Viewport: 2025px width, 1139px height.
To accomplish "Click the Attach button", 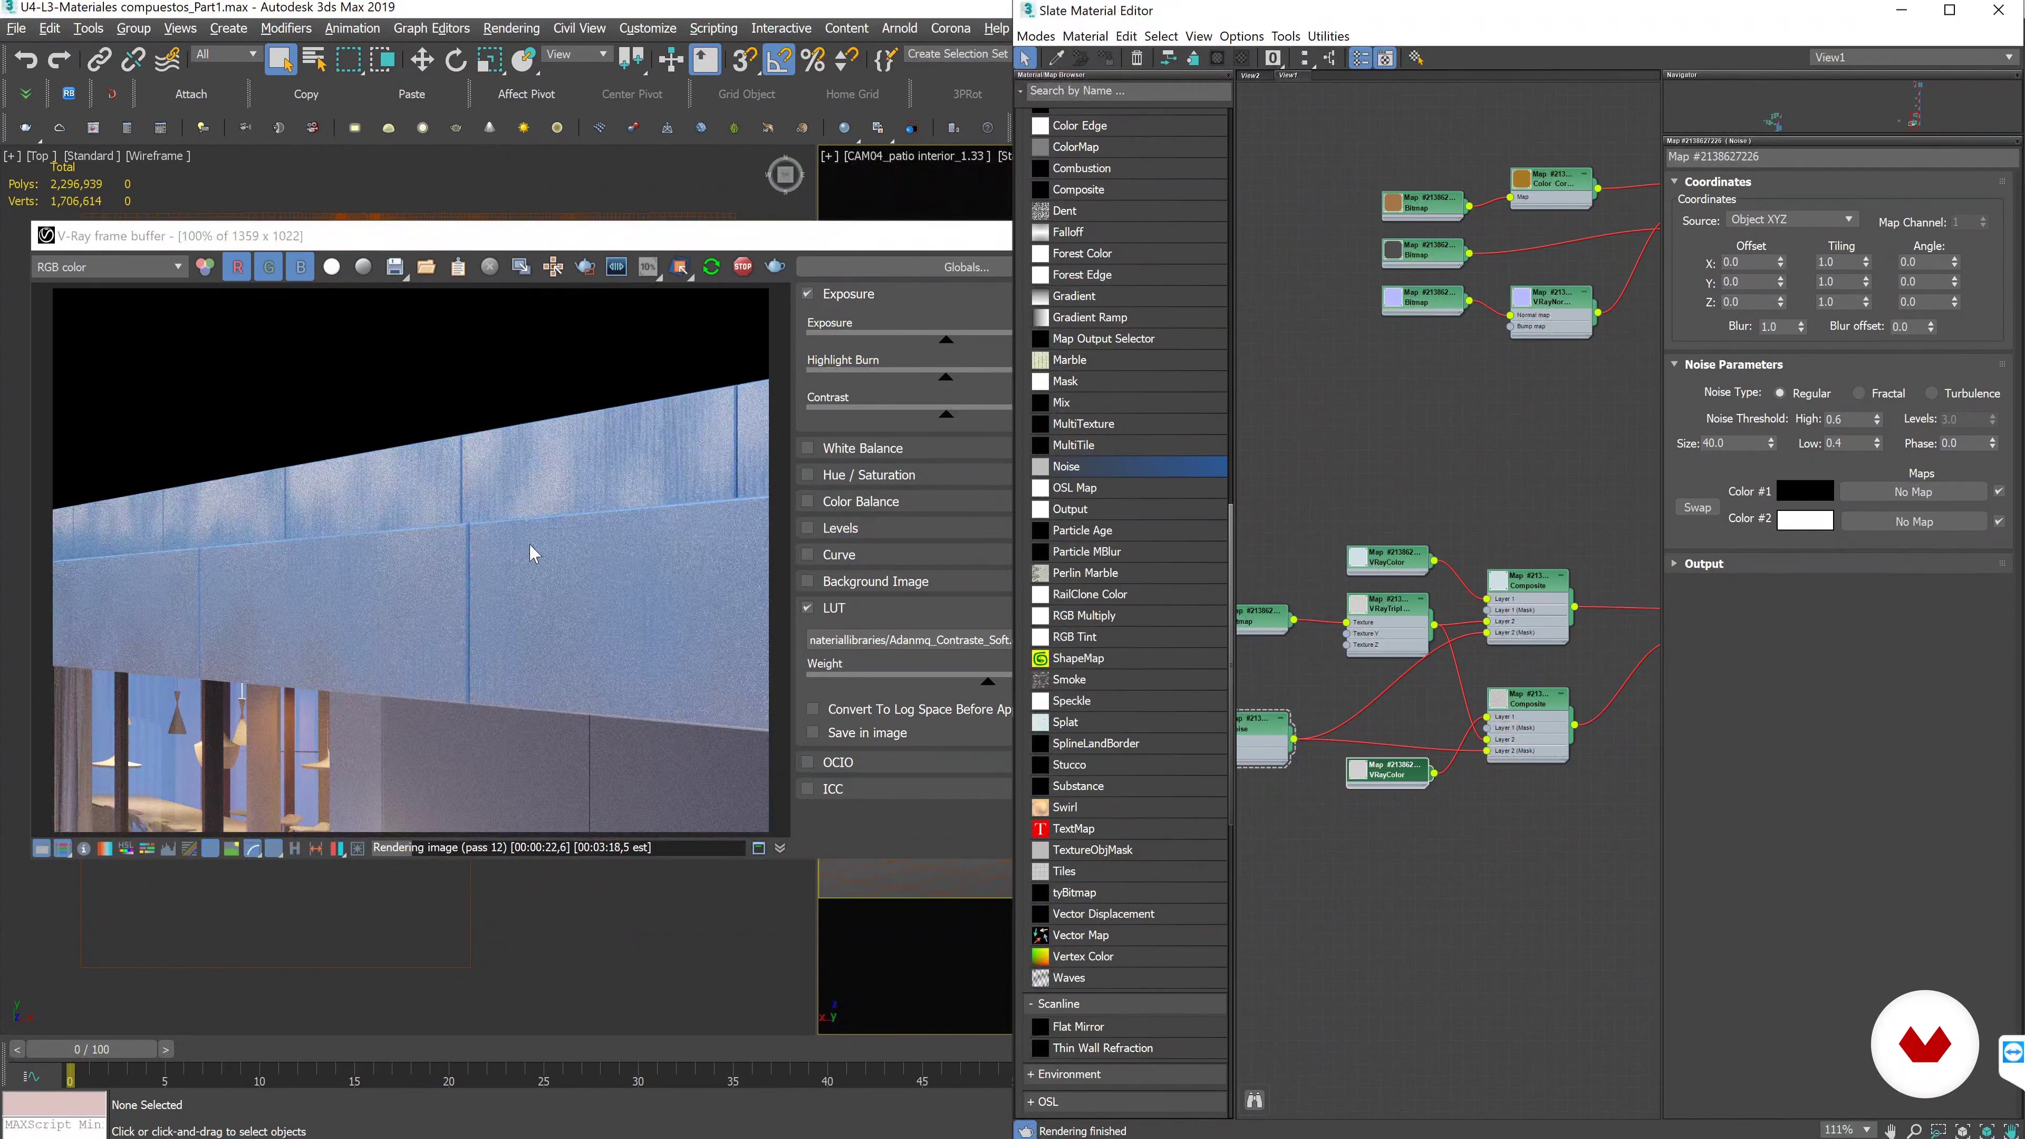I will tap(191, 94).
